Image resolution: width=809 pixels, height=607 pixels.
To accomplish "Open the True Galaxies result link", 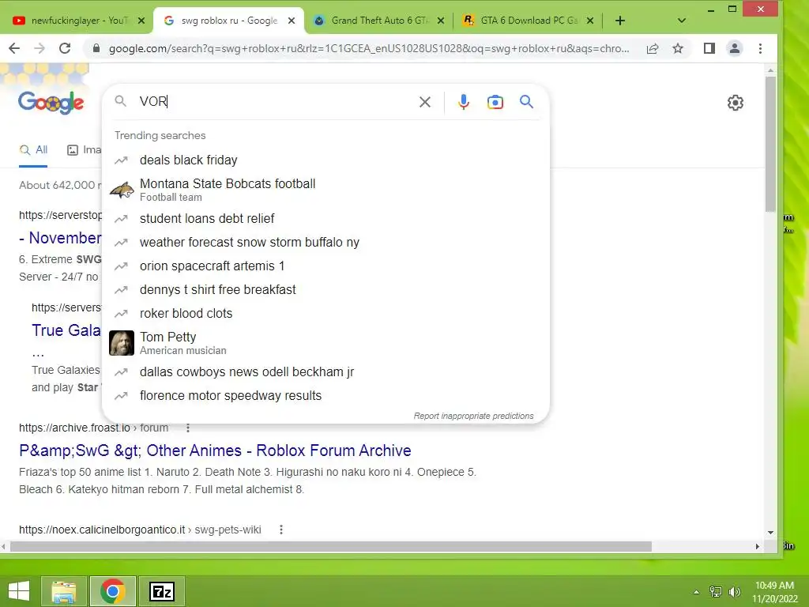I will 66,330.
